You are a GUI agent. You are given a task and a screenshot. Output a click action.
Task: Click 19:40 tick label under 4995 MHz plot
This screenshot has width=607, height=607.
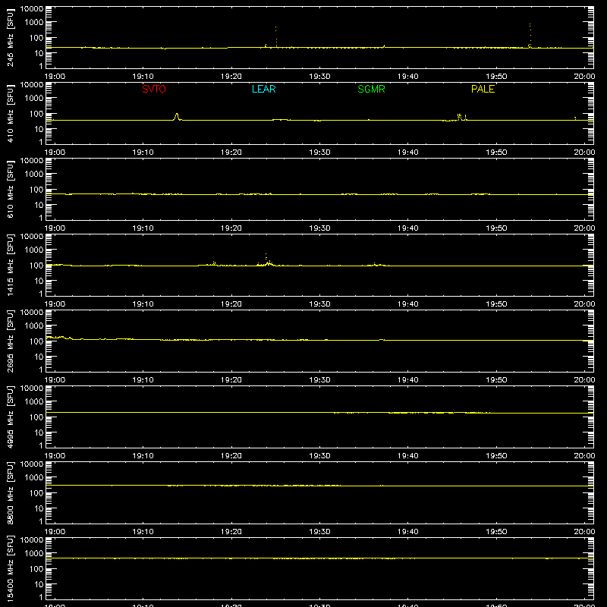tap(408, 456)
